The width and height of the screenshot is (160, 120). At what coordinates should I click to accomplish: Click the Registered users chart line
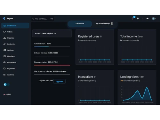[95, 60]
